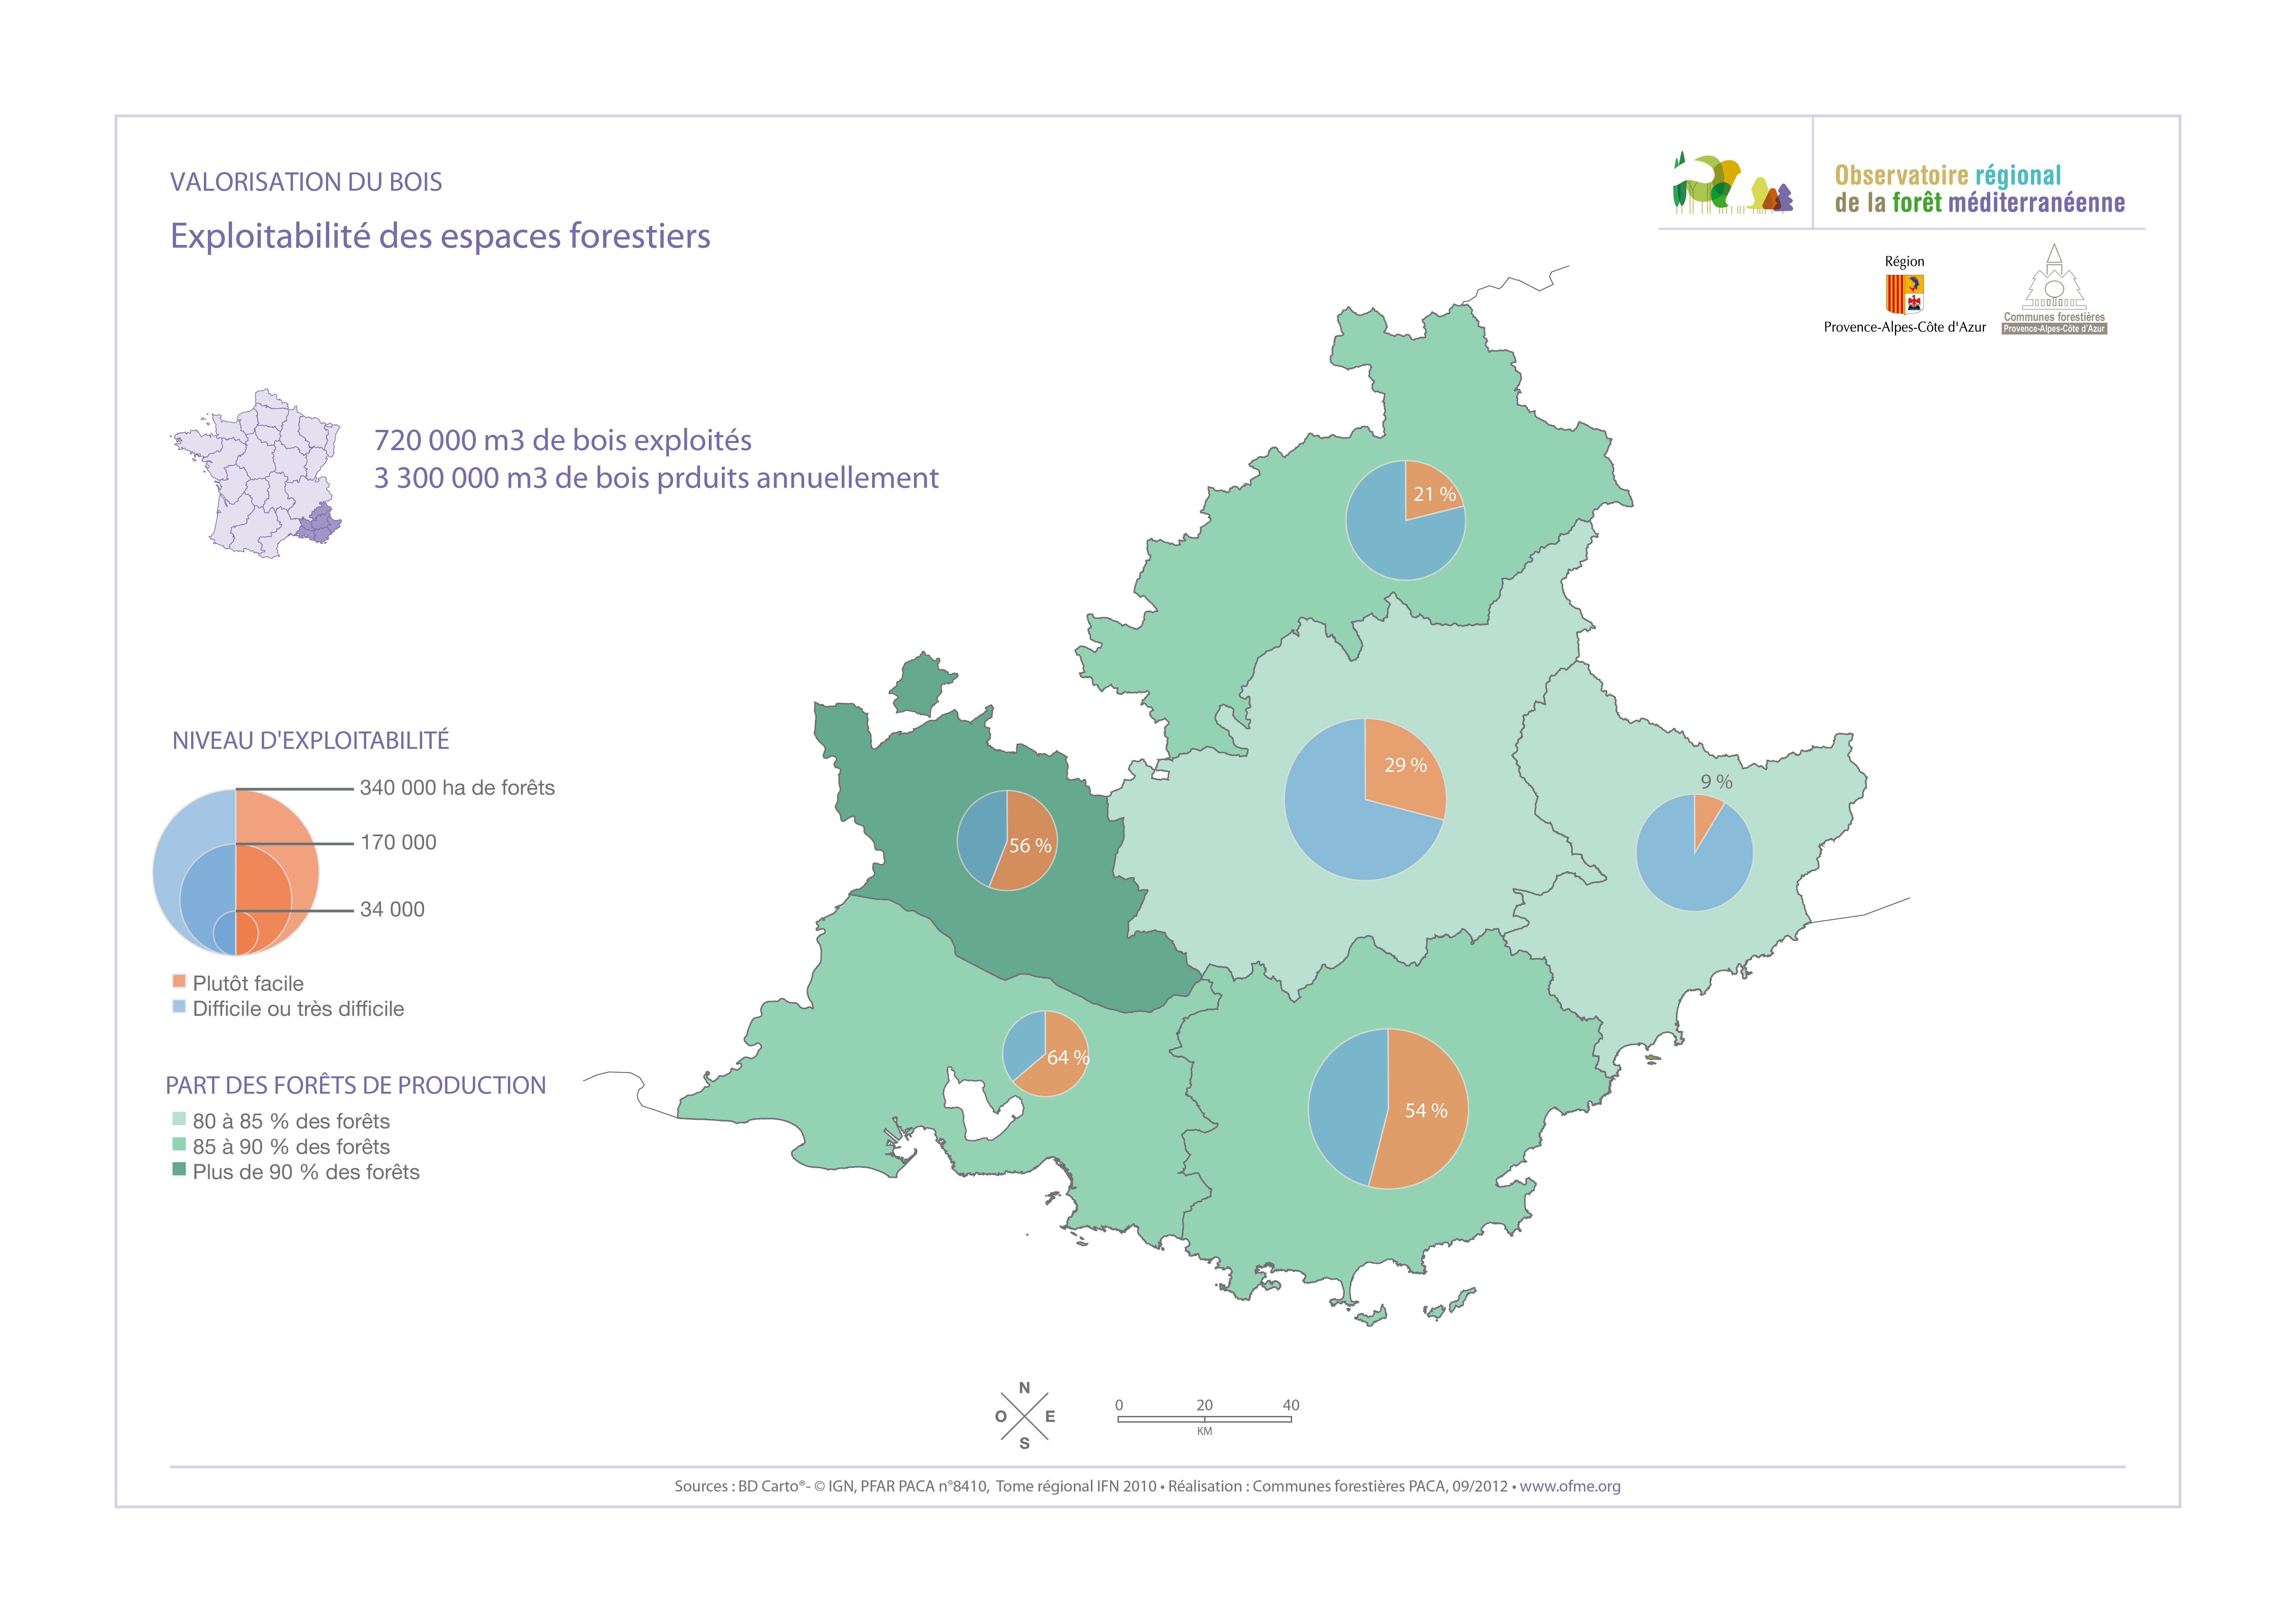Click the '170 000' legend label

pyautogui.click(x=398, y=843)
